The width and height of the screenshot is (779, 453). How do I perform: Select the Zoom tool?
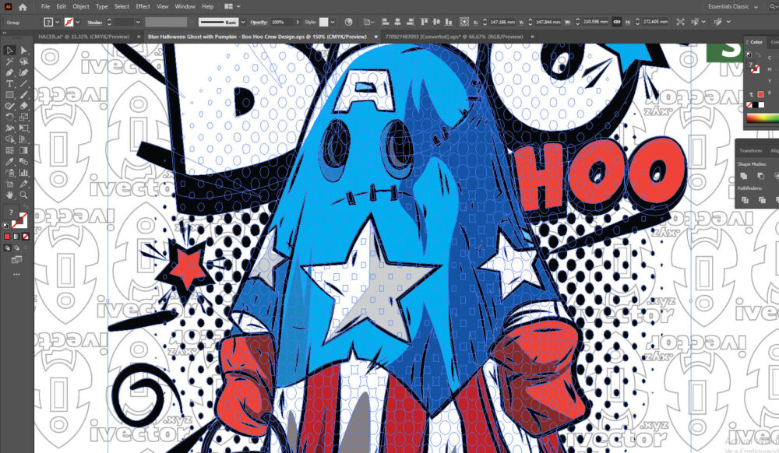click(x=23, y=195)
